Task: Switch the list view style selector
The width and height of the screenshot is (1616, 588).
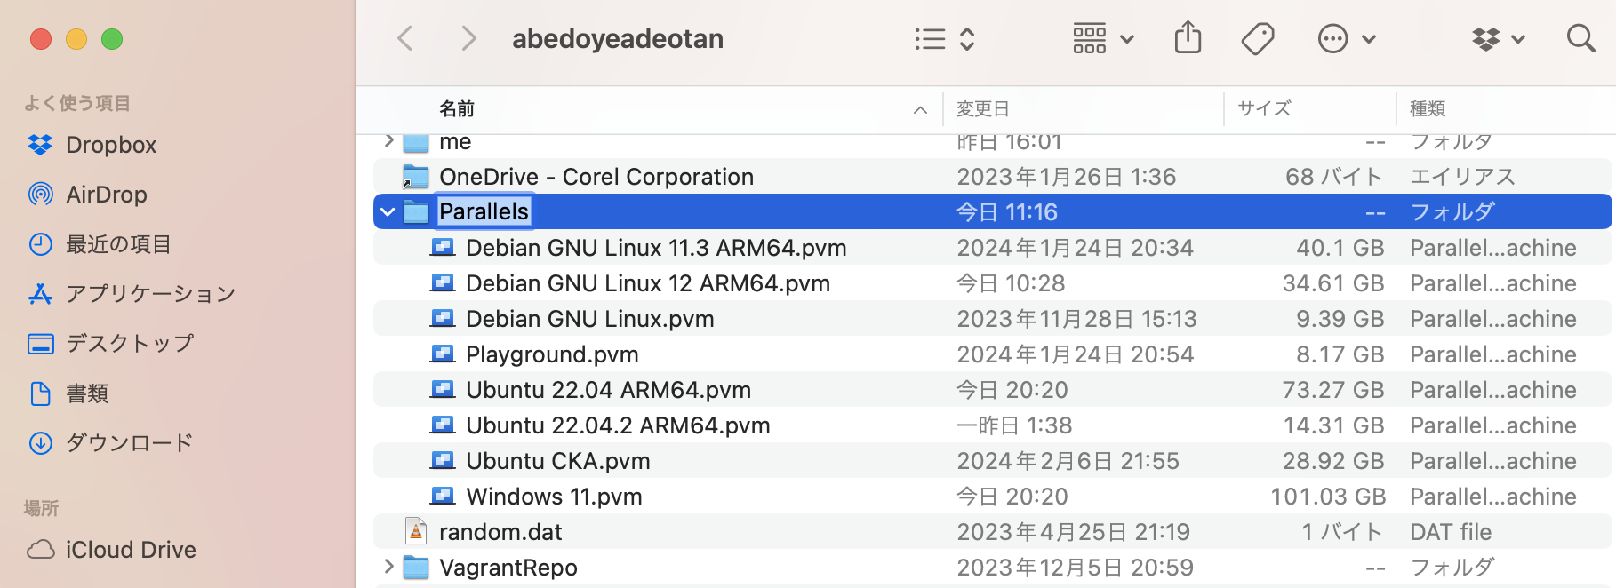Action: click(x=945, y=38)
